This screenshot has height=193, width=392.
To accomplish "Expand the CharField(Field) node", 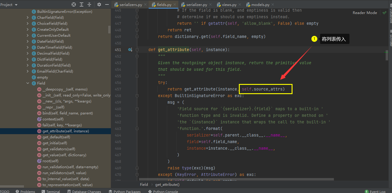I will pyautogui.click(x=28, y=18).
